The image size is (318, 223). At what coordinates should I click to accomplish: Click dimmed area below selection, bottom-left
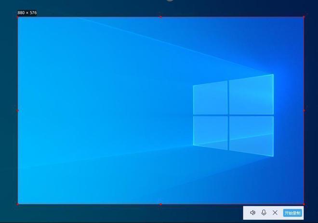coord(72,213)
